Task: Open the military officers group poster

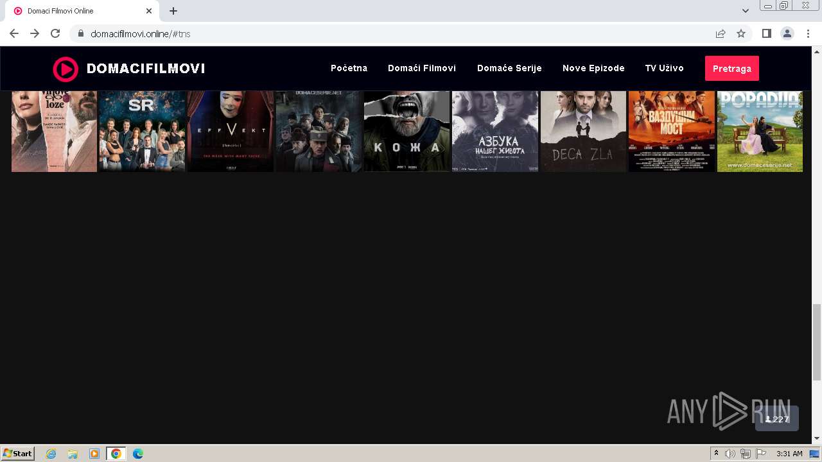Action: click(x=319, y=131)
